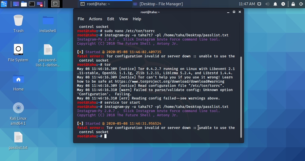The width and height of the screenshot is (305, 161).
Task: Open the Actions menu in terminal
Action: point(95,19)
